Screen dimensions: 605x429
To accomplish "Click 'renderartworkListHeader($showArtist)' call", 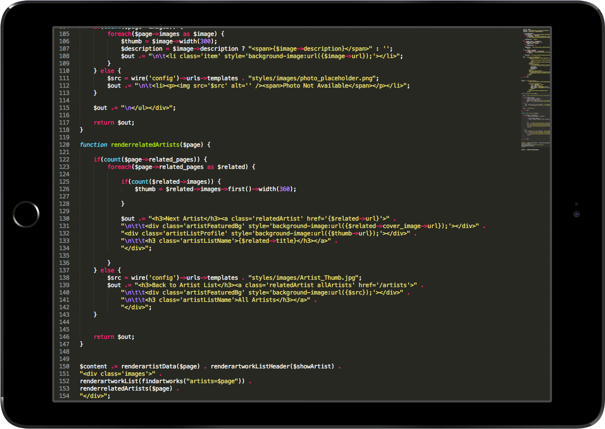I will click(x=273, y=366).
